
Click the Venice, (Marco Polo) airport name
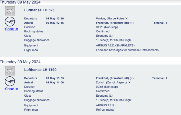110,19
